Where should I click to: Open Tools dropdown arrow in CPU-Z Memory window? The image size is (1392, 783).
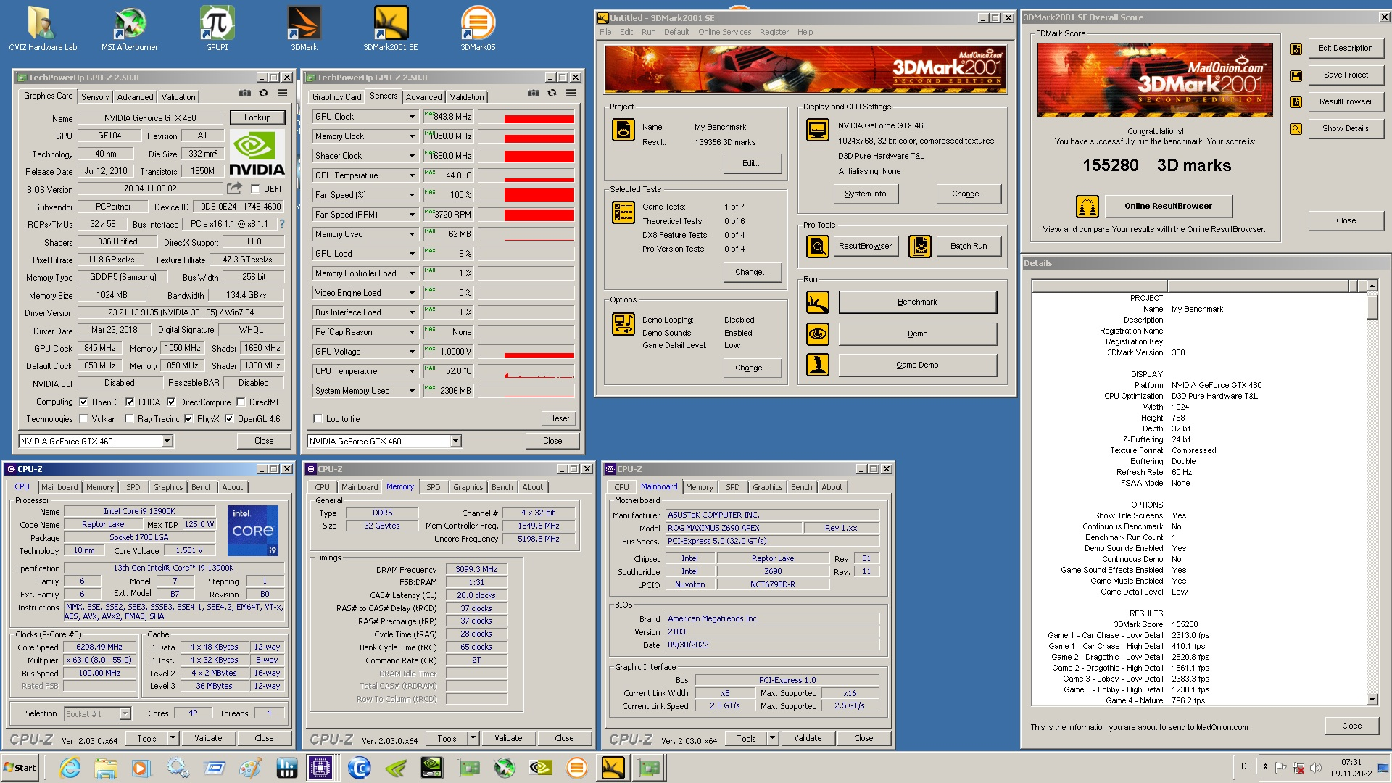pos(473,738)
